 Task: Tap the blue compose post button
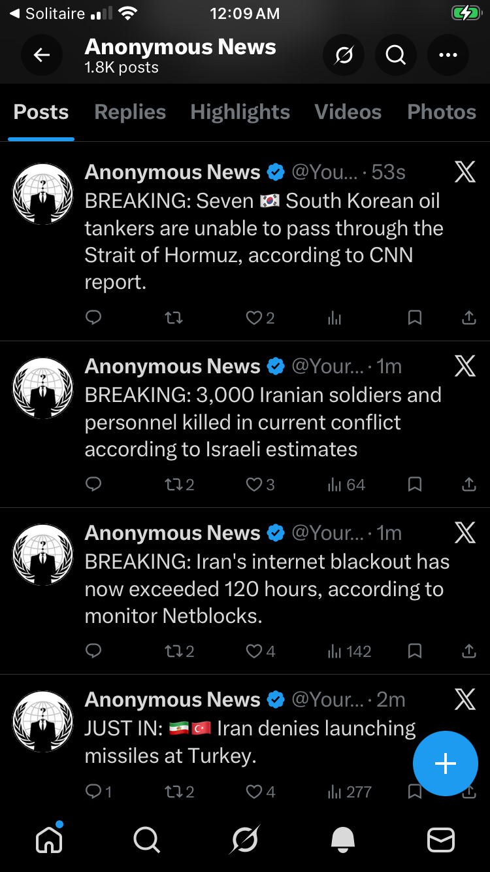(x=446, y=763)
